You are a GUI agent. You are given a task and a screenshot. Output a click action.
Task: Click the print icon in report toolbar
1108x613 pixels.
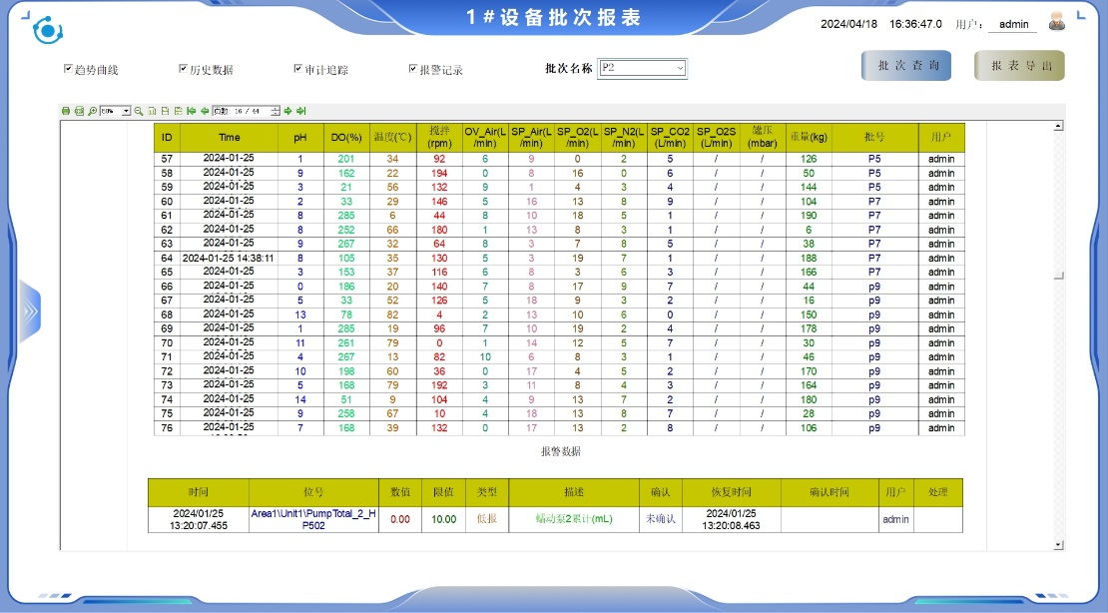click(x=66, y=111)
